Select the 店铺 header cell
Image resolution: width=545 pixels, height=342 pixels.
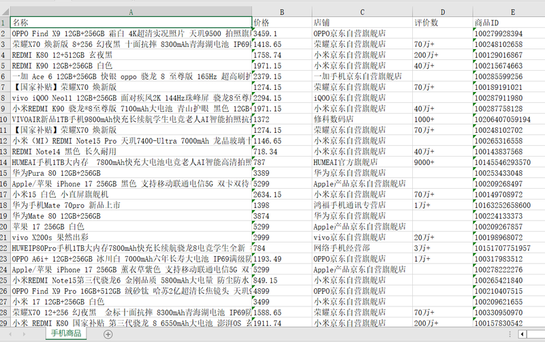(x=362, y=22)
